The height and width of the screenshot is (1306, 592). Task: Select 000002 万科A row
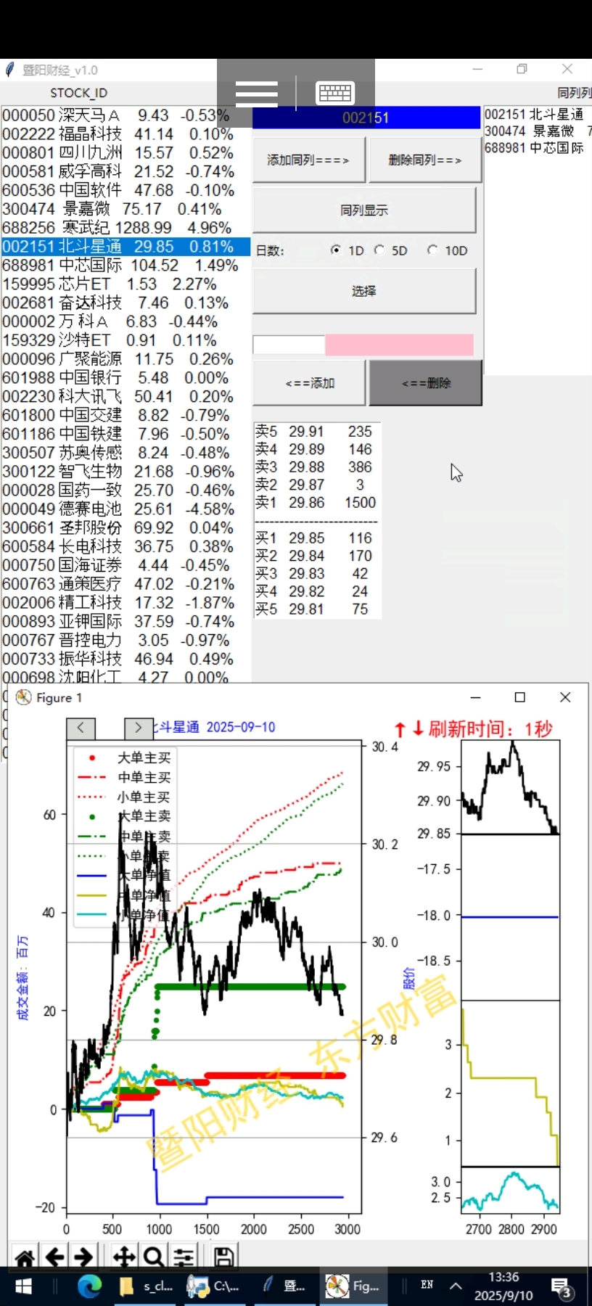point(126,321)
